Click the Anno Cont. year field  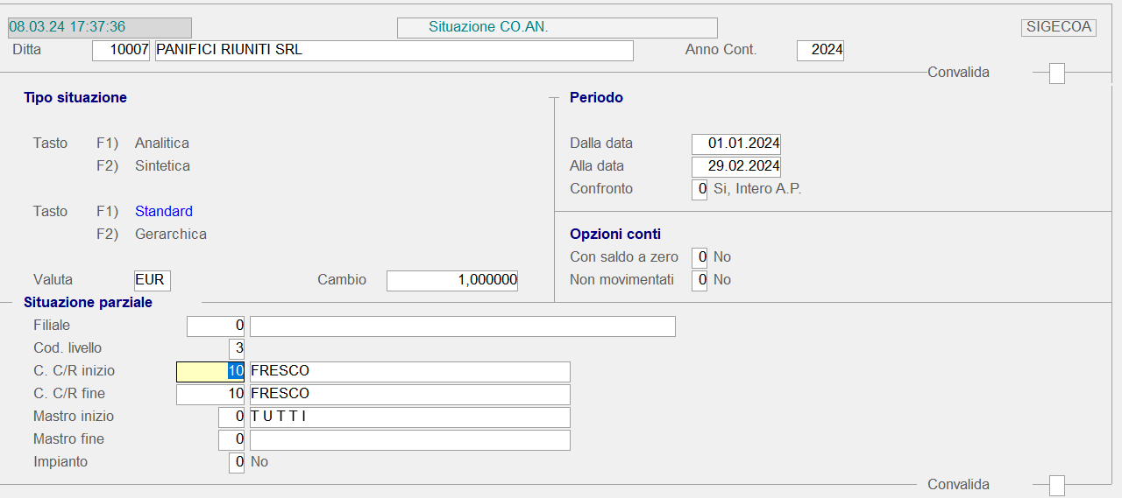tap(820, 51)
